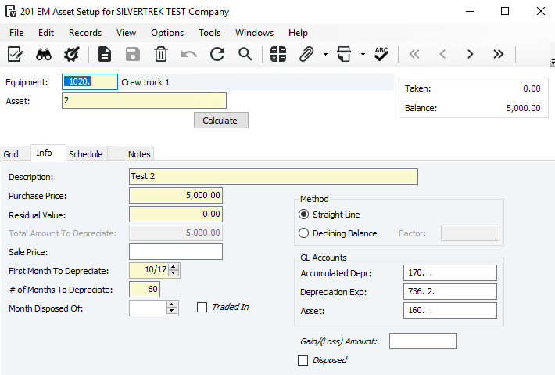Screen dimensions: 555x375
Task: Click the undo arrow icon
Action: click(188, 54)
